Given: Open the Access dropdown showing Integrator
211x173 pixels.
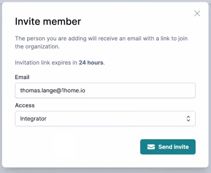Looking at the screenshot, I should coord(105,119).
